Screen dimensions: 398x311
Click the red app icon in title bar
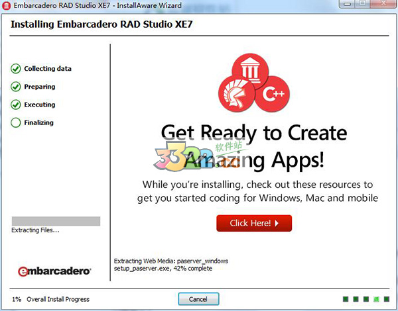click(6, 5)
